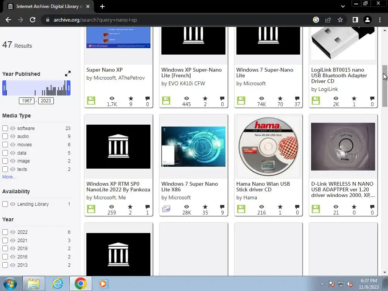Viewport: 388px width, 291px height.
Task: Toggle eye icon next to 2022
Action: click(13, 232)
